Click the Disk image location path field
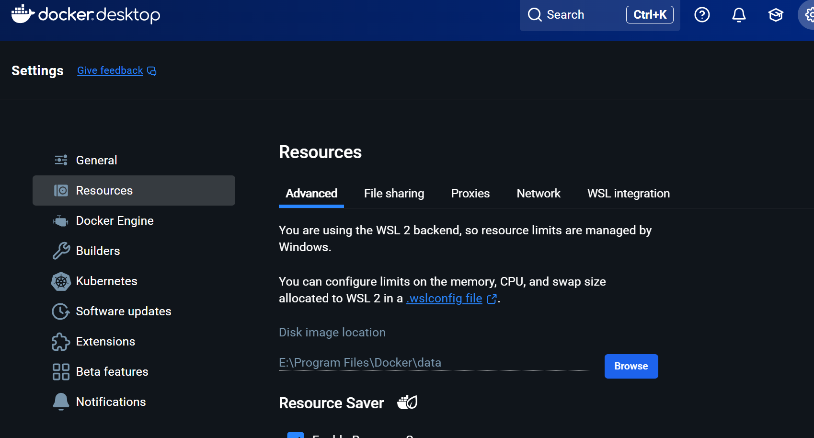Viewport: 814px width, 438px height. (435, 363)
